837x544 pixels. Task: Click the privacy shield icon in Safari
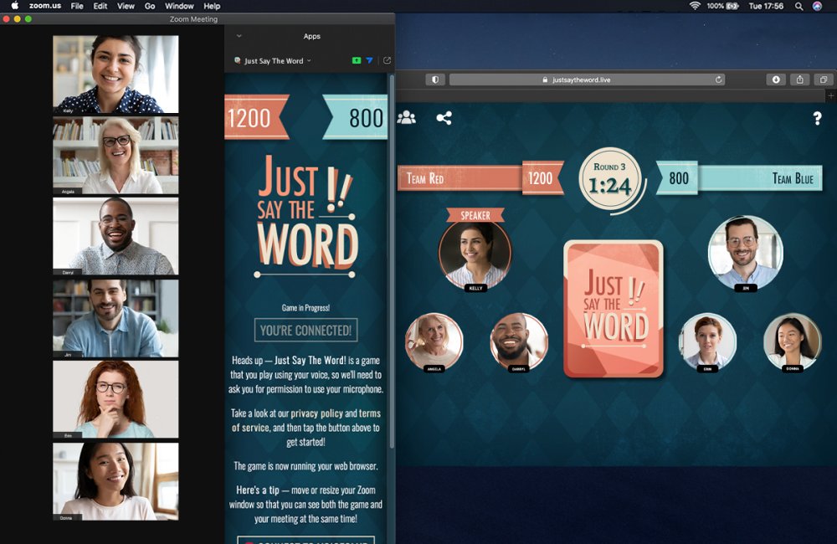[434, 80]
